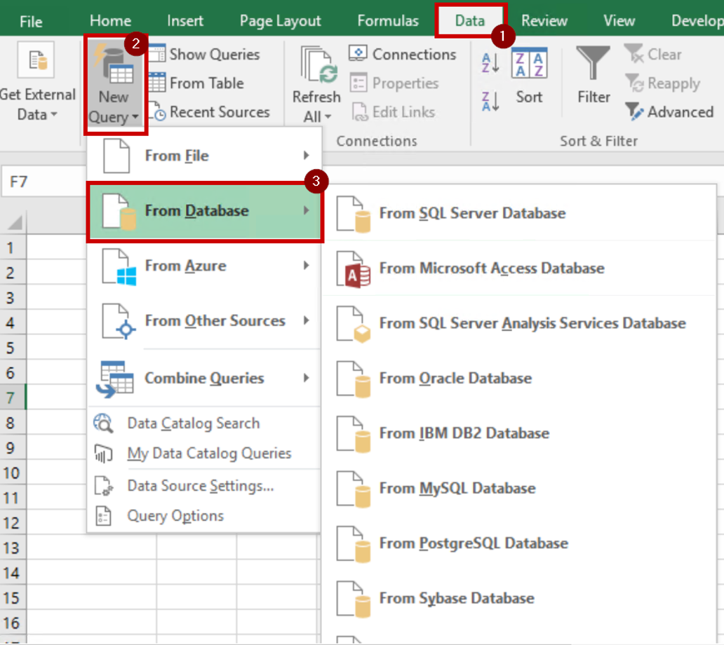Screen dimensions: 724x645
Task: Click the Recent Sources clock icon
Action: click(156, 112)
